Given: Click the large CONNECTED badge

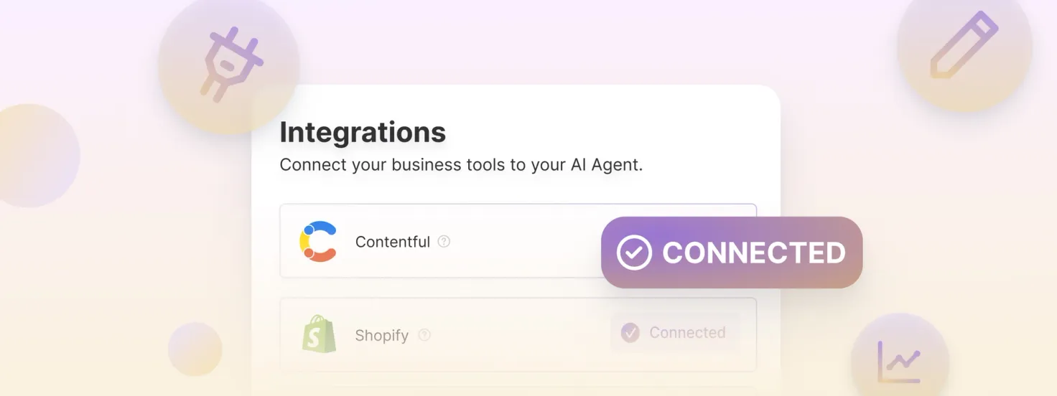Looking at the screenshot, I should pos(732,253).
